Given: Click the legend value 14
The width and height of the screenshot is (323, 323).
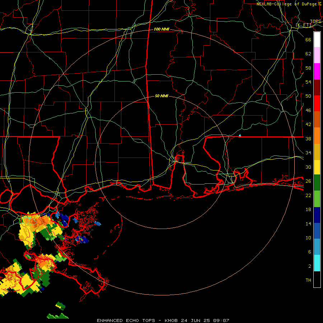Looking at the screenshot, I should tap(308, 224).
